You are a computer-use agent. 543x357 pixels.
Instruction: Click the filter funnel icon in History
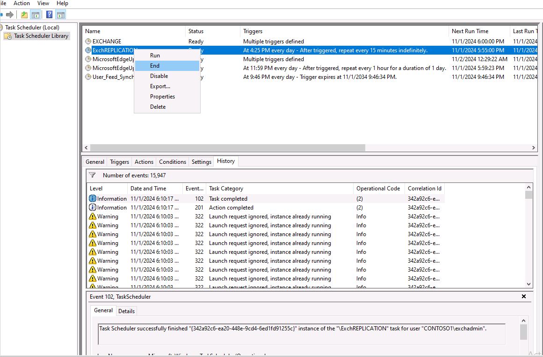pyautogui.click(x=92, y=175)
